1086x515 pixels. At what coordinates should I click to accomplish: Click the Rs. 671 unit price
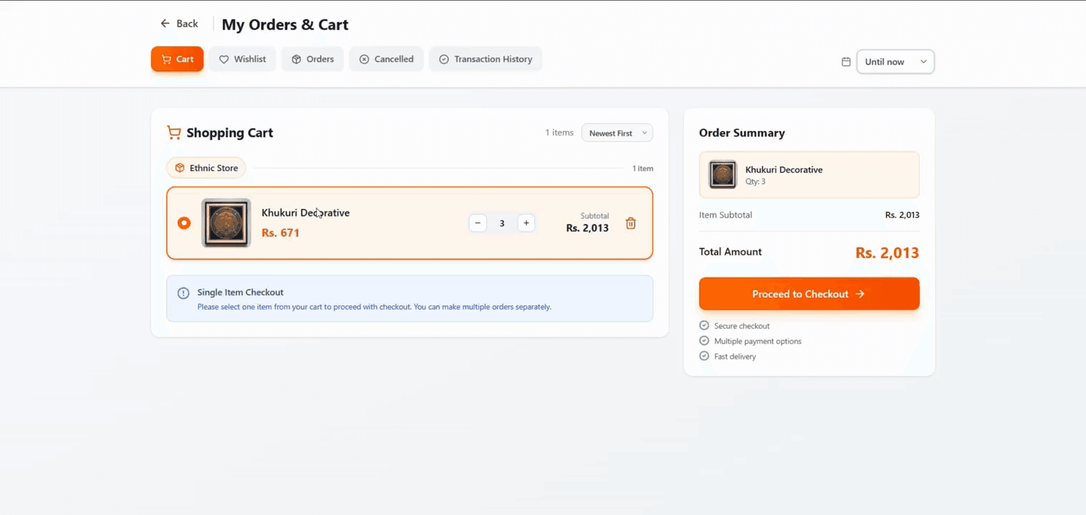[281, 233]
